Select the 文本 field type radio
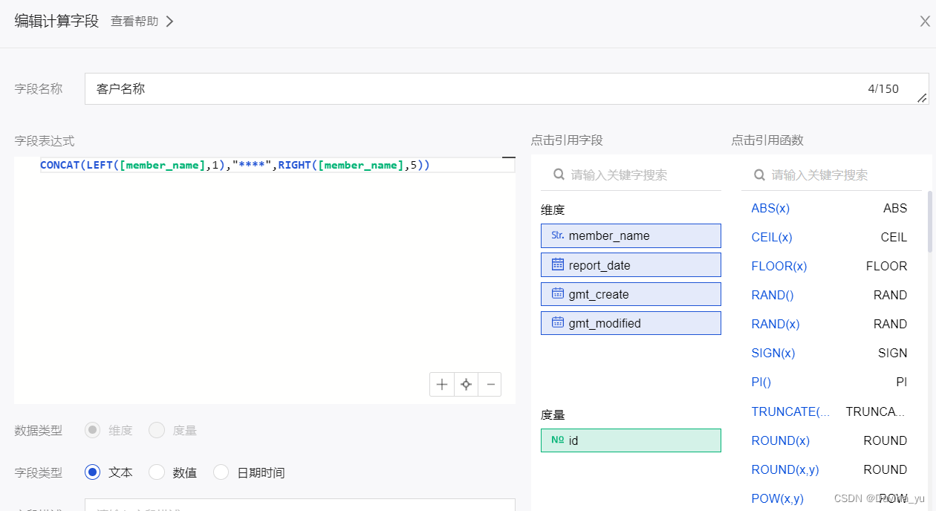 pyautogui.click(x=93, y=472)
